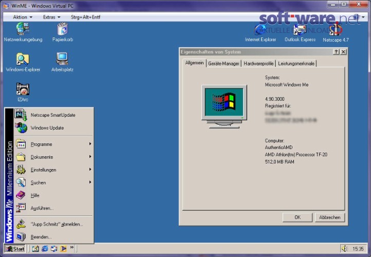Screen dimensions: 371x257
Task: Click OK in the System properties dialog
Action: point(298,217)
